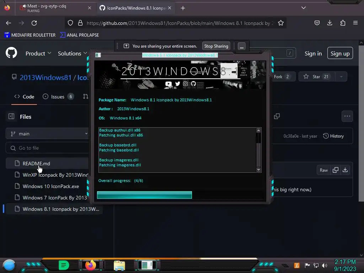This screenshot has height=273, width=364.
Task: Click the Twitter icon in installer banner
Action: point(178,84)
